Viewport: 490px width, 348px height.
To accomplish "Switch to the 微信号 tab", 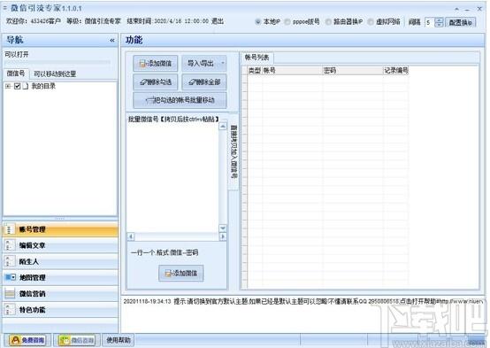I will click(x=16, y=73).
